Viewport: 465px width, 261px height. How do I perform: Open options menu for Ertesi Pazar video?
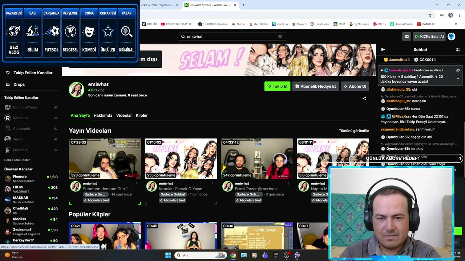288,184
